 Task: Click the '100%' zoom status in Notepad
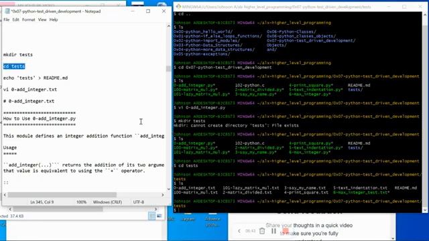pyautogui.click(x=81, y=202)
